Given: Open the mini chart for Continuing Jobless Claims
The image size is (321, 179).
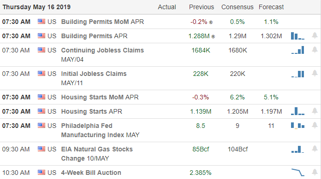Looking at the screenshot, I should pyautogui.click(x=297, y=50).
